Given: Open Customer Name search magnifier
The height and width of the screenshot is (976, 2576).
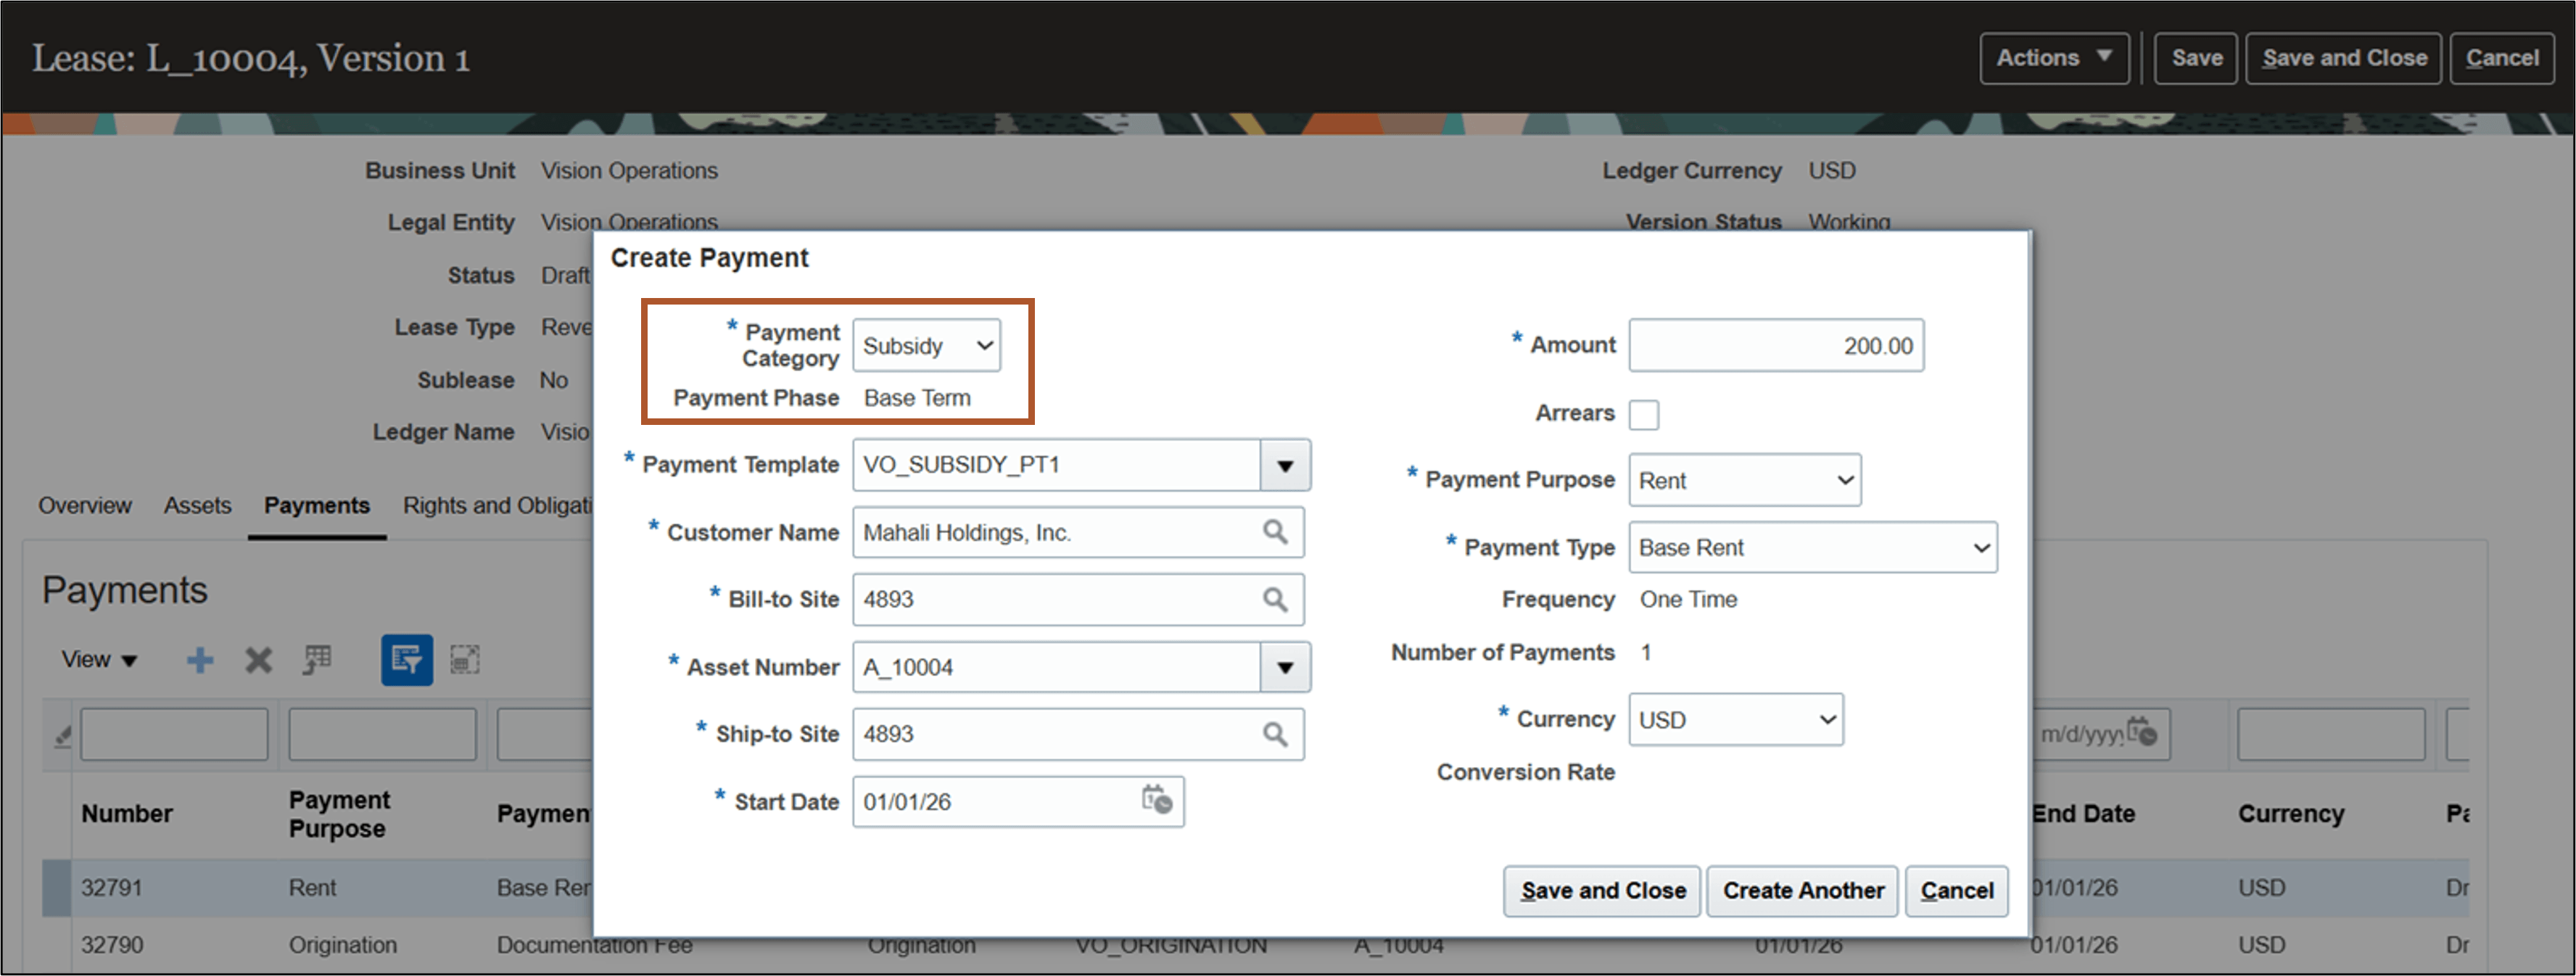Looking at the screenshot, I should pos(1275,532).
